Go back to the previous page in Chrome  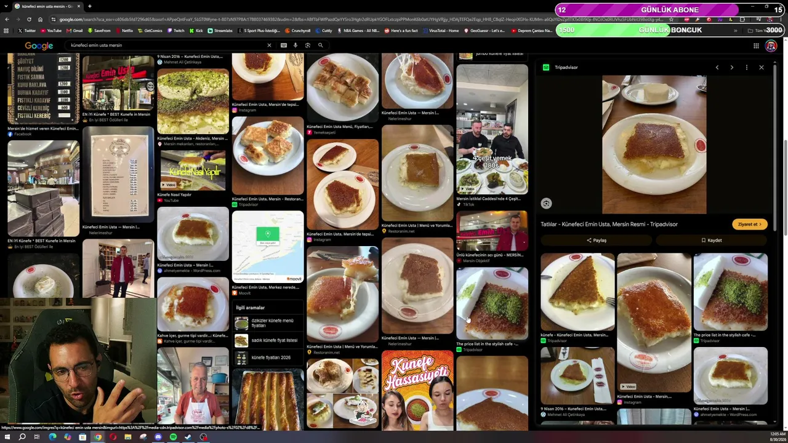tap(7, 19)
